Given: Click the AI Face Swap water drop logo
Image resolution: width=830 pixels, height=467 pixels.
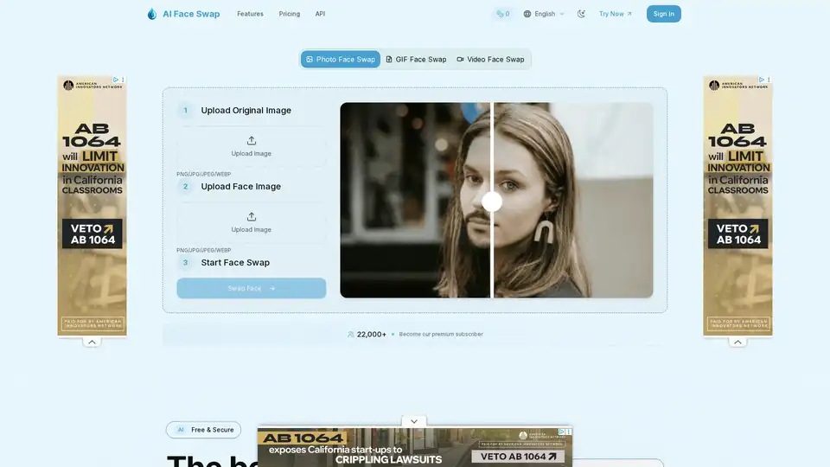Looking at the screenshot, I should pyautogui.click(x=152, y=14).
